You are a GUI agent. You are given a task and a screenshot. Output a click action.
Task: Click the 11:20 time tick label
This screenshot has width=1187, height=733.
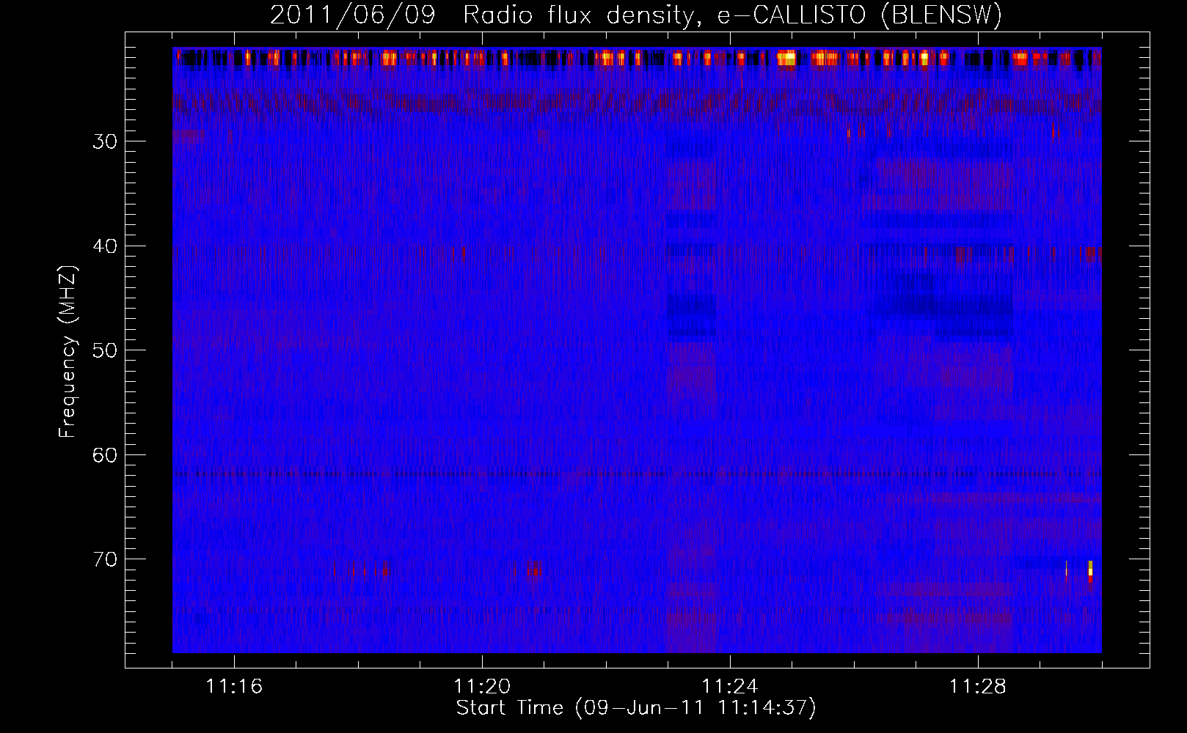482,687
